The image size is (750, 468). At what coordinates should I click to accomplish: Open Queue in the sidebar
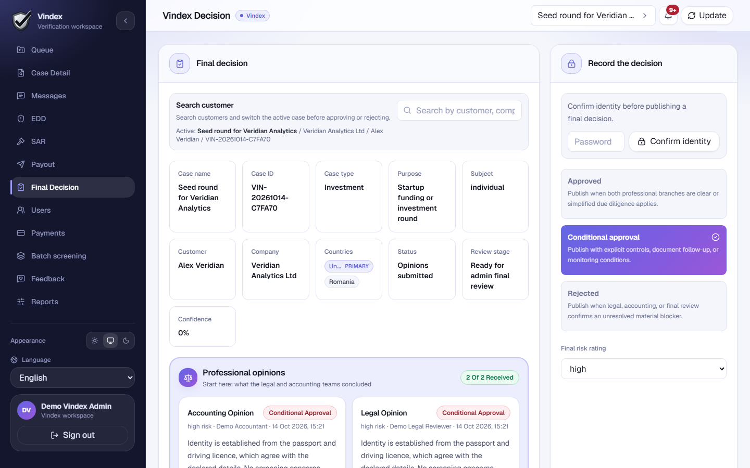pyautogui.click(x=72, y=50)
